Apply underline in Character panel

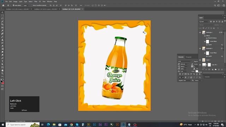[197, 74]
